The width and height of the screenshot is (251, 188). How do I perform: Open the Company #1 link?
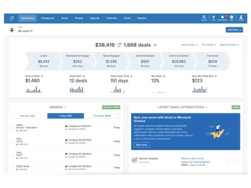click(x=79, y=126)
